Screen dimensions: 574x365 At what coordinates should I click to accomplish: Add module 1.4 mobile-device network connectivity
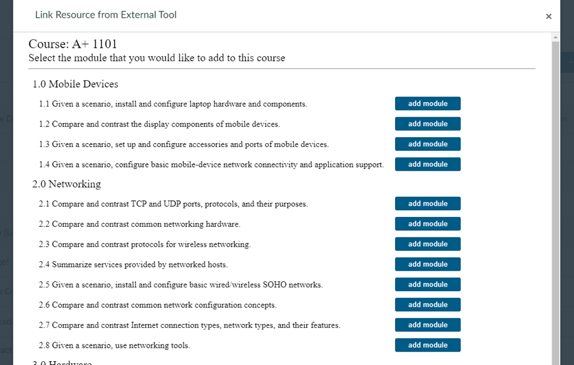(427, 164)
